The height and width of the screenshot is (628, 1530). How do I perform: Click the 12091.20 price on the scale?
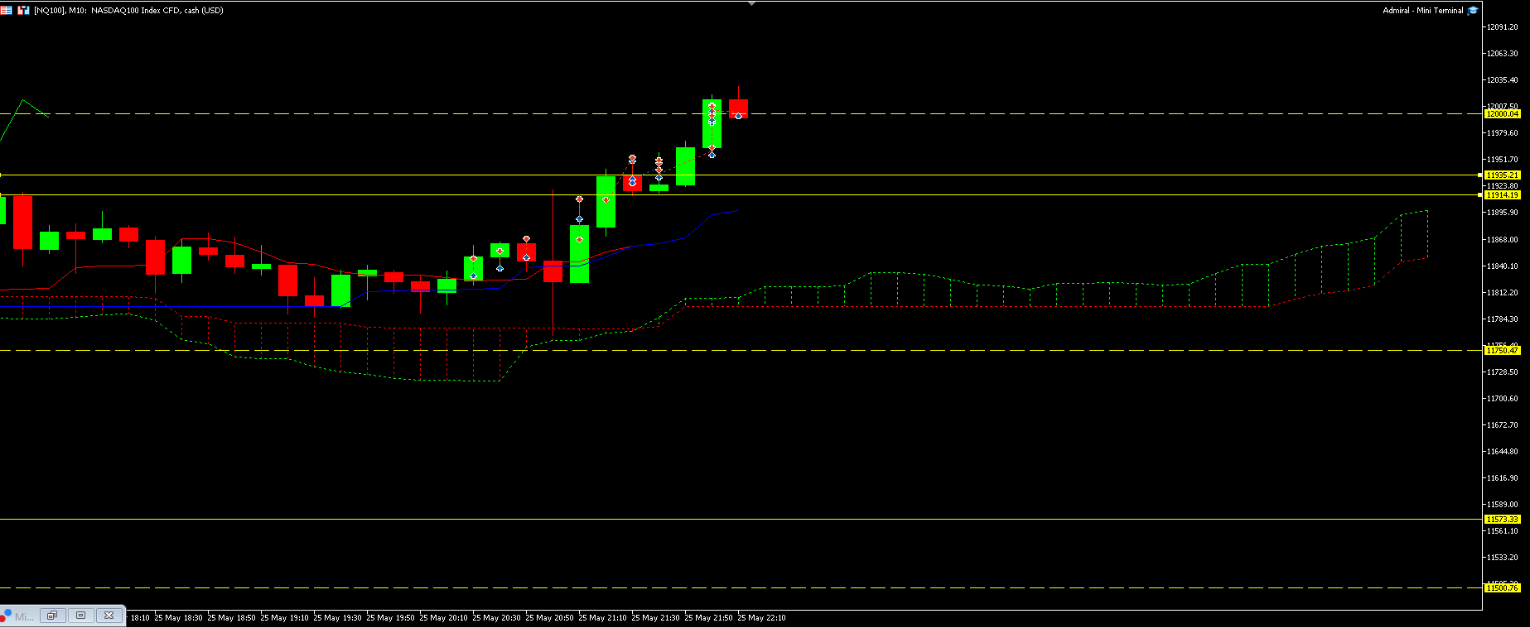(x=1503, y=27)
